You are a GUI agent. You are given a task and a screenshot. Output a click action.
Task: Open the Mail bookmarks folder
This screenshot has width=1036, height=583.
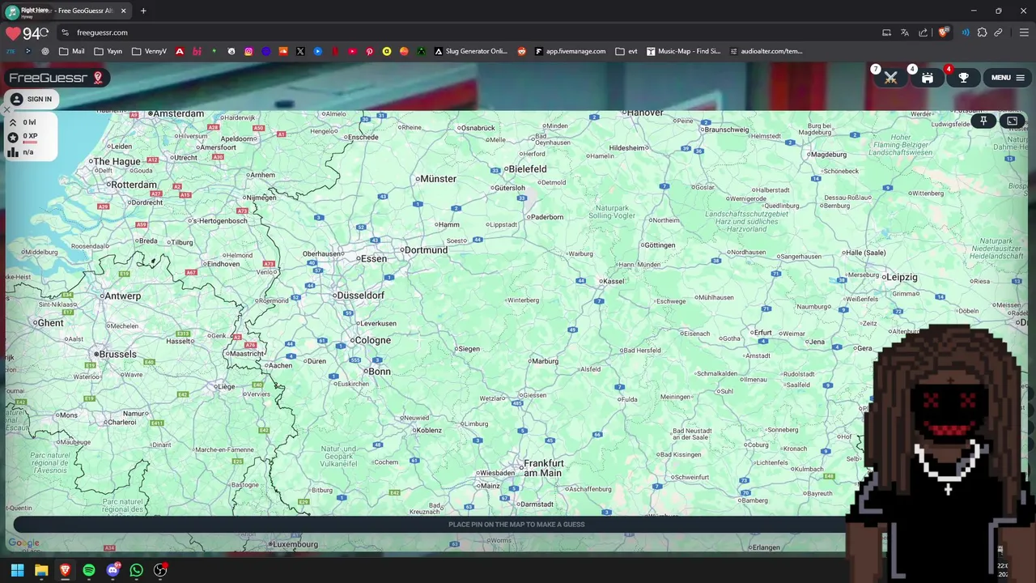point(72,51)
